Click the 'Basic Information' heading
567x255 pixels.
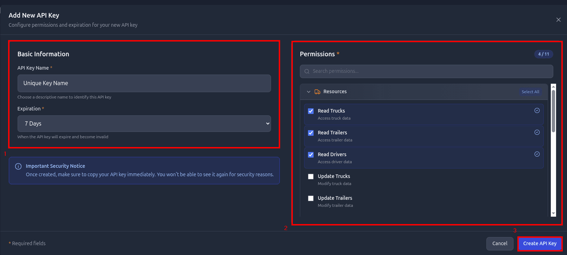click(43, 54)
